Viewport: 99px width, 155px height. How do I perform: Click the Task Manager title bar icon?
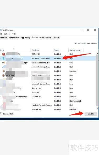(1, 30)
